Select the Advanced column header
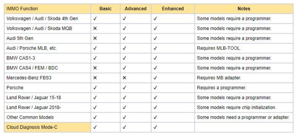 135,9
